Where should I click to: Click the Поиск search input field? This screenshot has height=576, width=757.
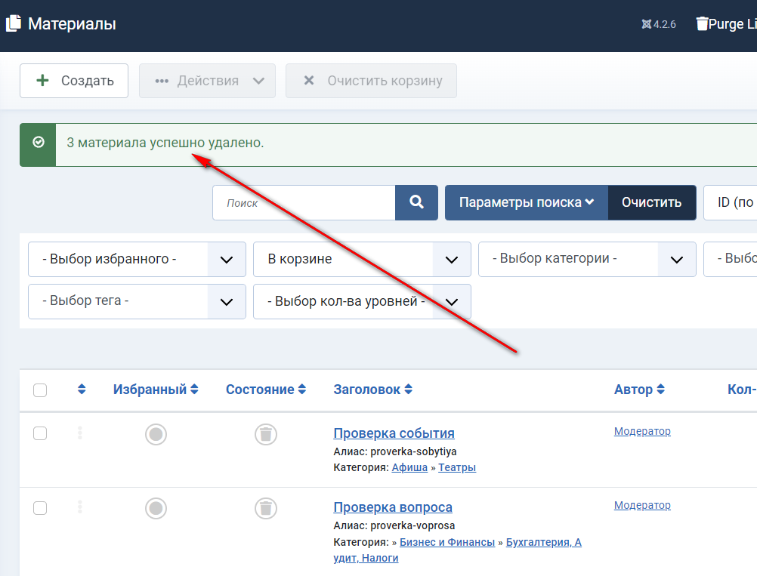(304, 202)
